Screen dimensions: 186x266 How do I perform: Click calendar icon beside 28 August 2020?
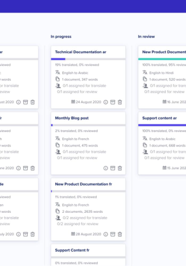point(73,234)
